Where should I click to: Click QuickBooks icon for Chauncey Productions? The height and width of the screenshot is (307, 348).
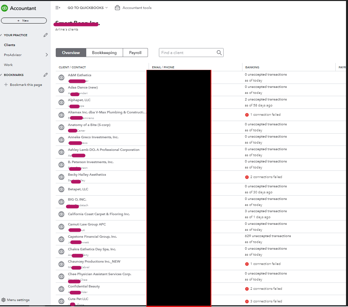tap(61, 264)
